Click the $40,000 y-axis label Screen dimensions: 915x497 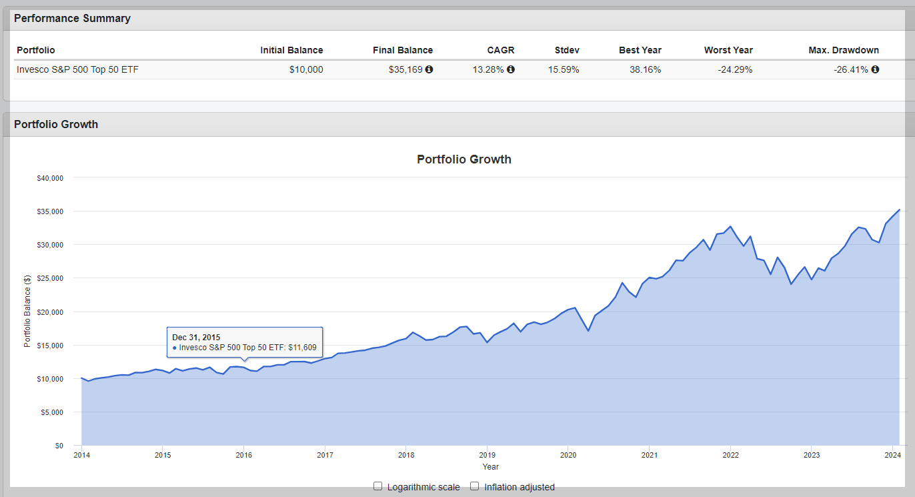pyautogui.click(x=49, y=178)
